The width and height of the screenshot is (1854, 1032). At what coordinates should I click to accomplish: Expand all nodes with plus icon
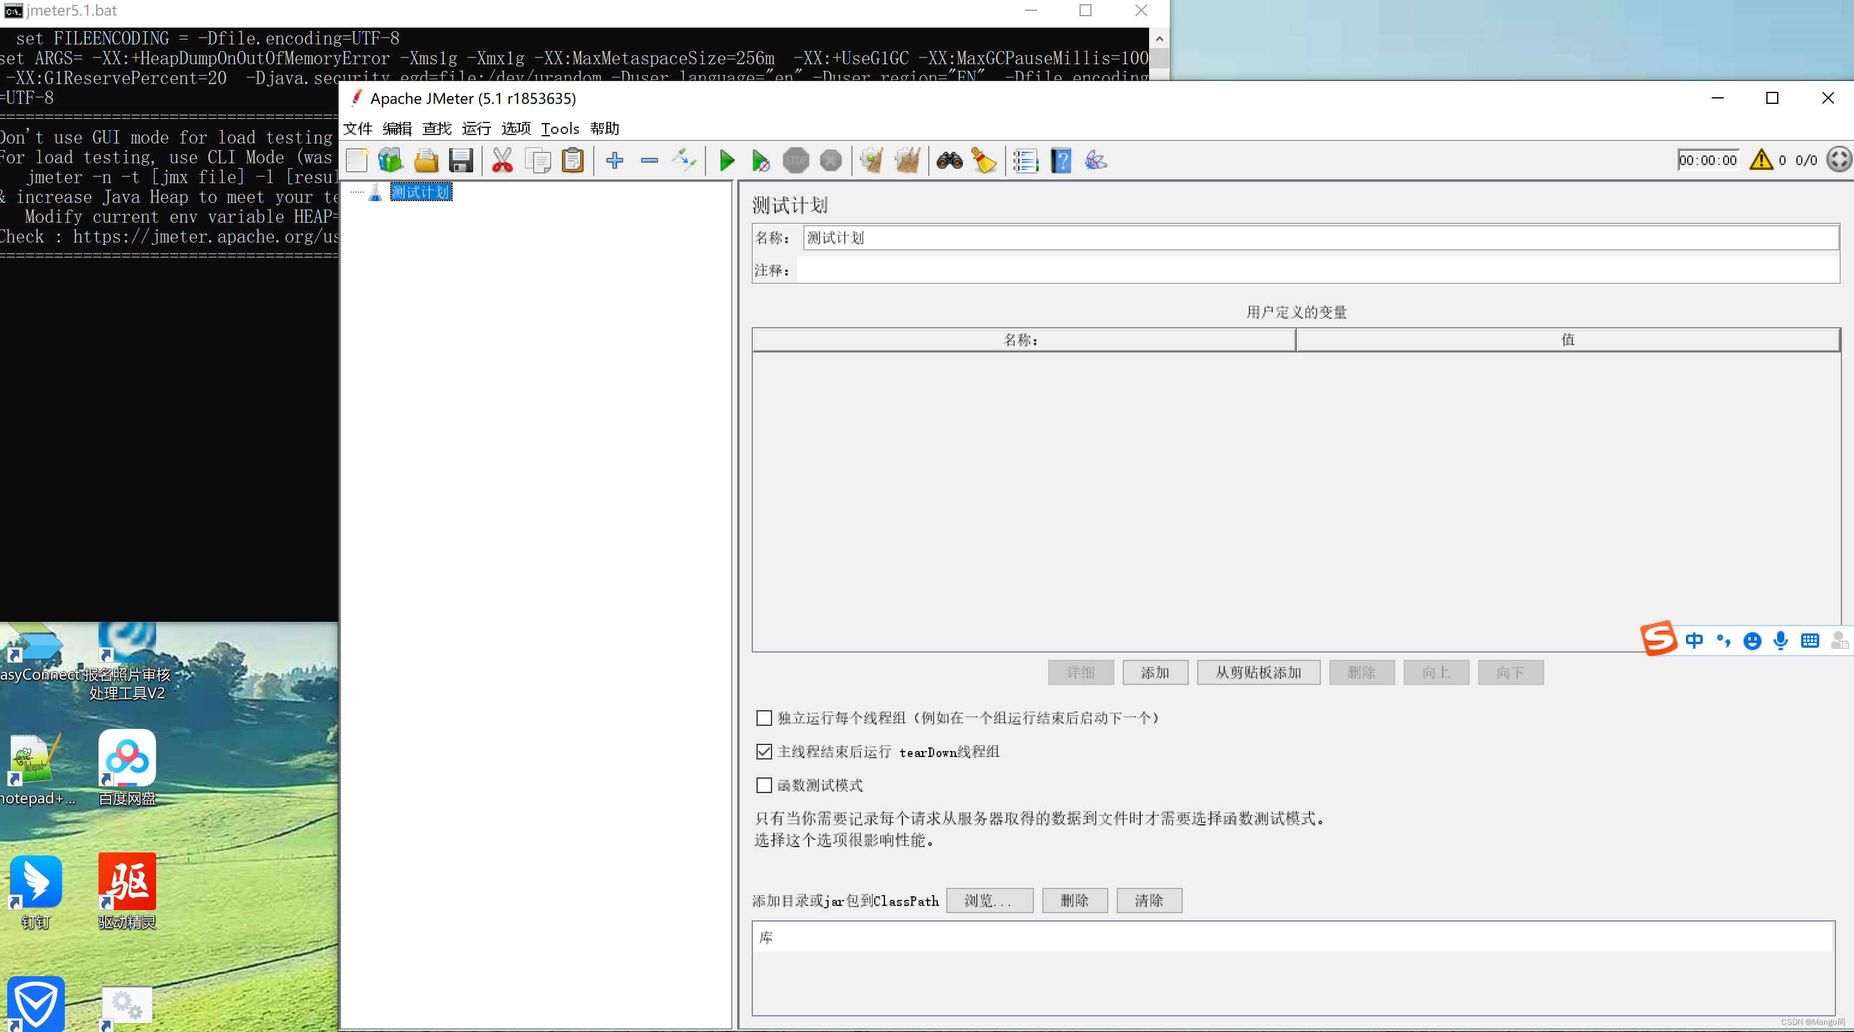615,160
